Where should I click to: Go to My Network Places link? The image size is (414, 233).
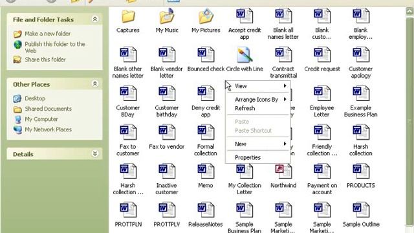[x=48, y=129]
